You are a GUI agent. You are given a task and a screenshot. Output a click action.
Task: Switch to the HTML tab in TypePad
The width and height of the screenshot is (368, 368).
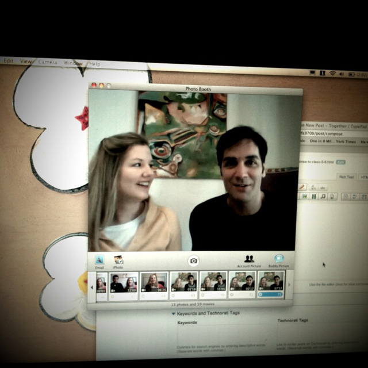point(363,178)
